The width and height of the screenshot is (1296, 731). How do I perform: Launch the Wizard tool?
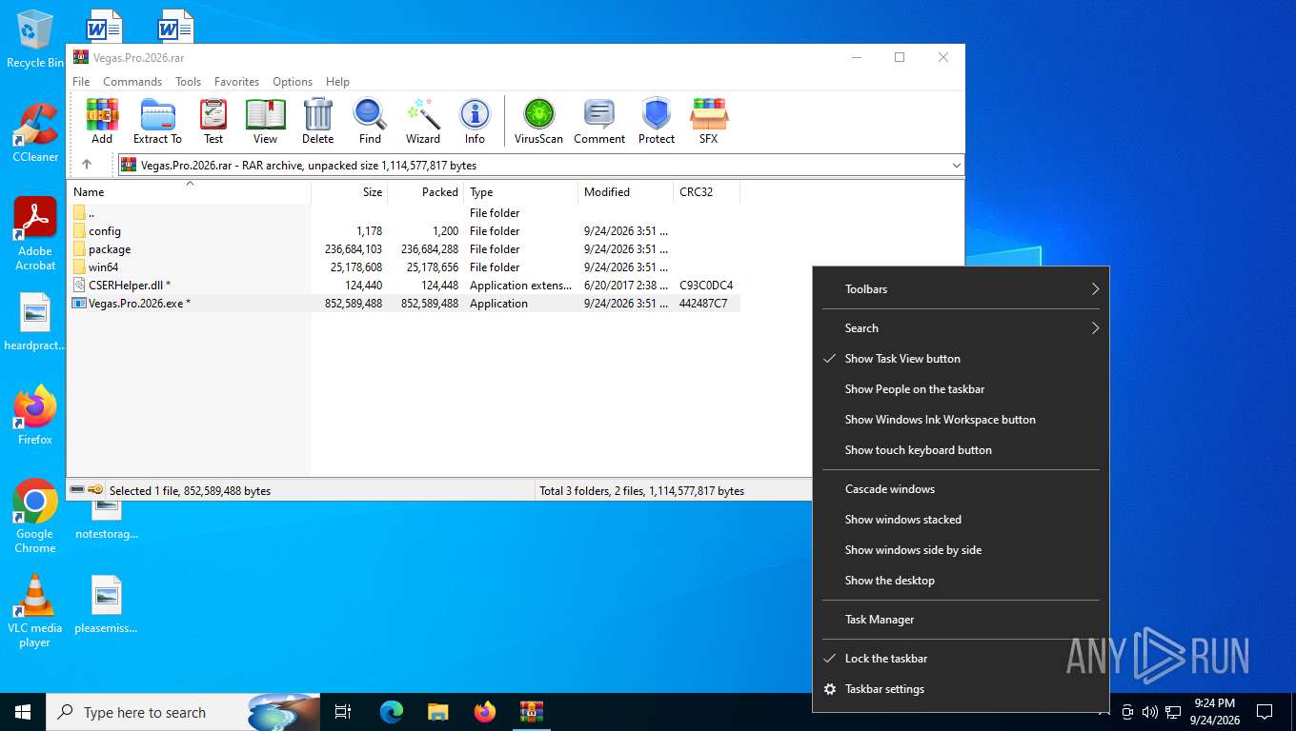click(423, 121)
